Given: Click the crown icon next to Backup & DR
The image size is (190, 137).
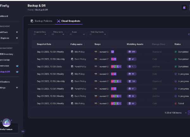Looking at the screenshot, I should pos(17,72).
